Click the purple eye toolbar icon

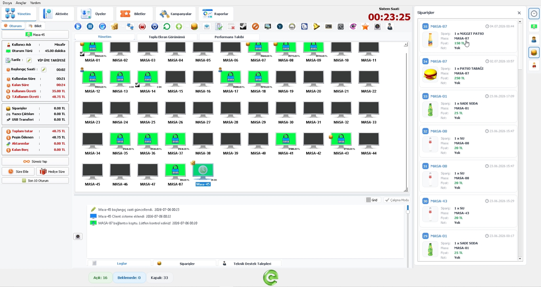(x=353, y=26)
